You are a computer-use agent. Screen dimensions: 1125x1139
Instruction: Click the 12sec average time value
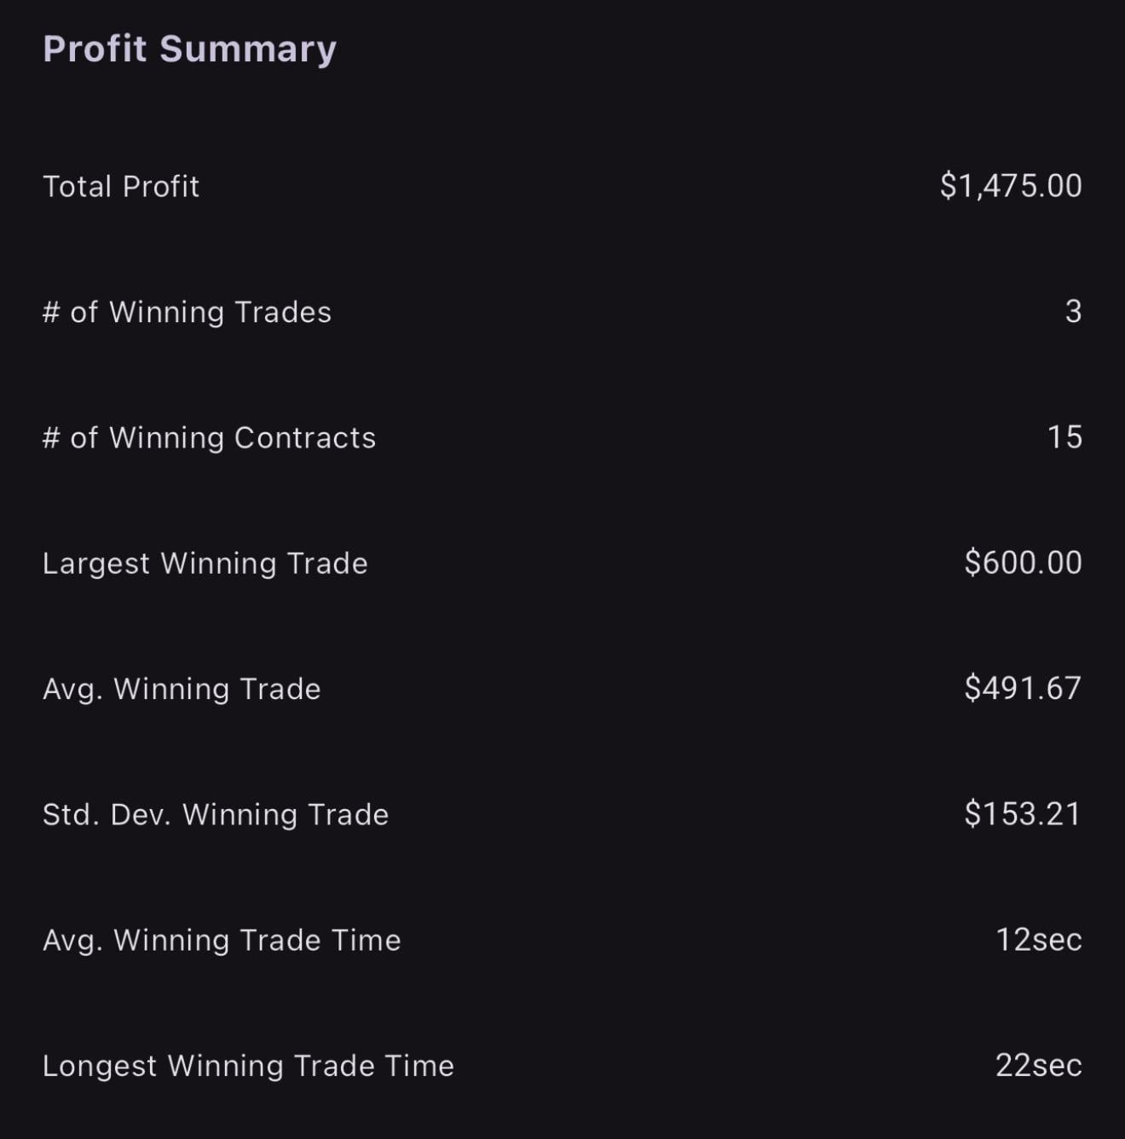[1039, 940]
